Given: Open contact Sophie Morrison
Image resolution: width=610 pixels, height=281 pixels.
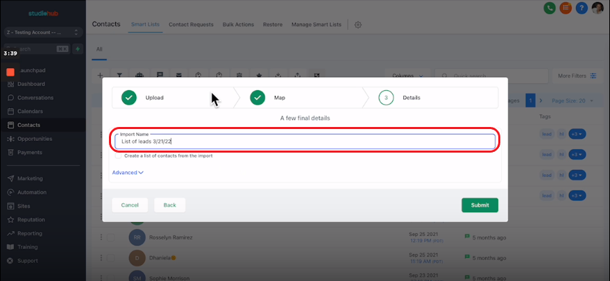Looking at the screenshot, I should pos(169,278).
